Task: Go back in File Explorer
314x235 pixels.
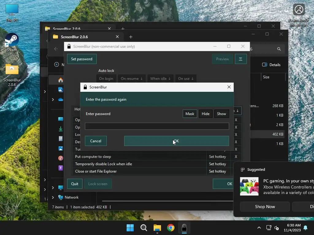Action: (56, 49)
